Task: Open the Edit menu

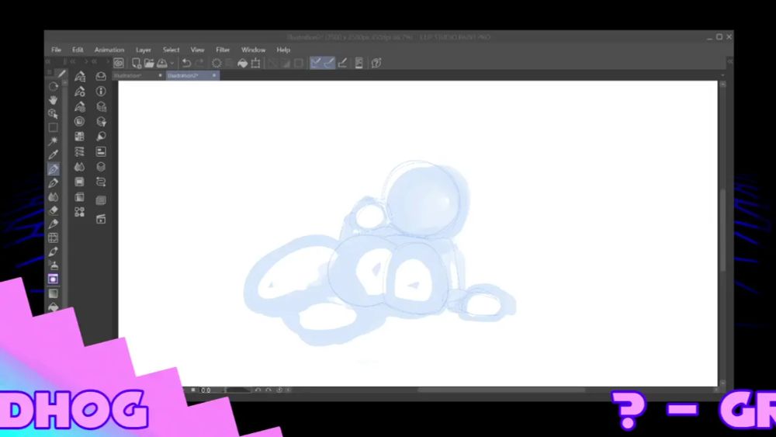Action: (x=78, y=50)
